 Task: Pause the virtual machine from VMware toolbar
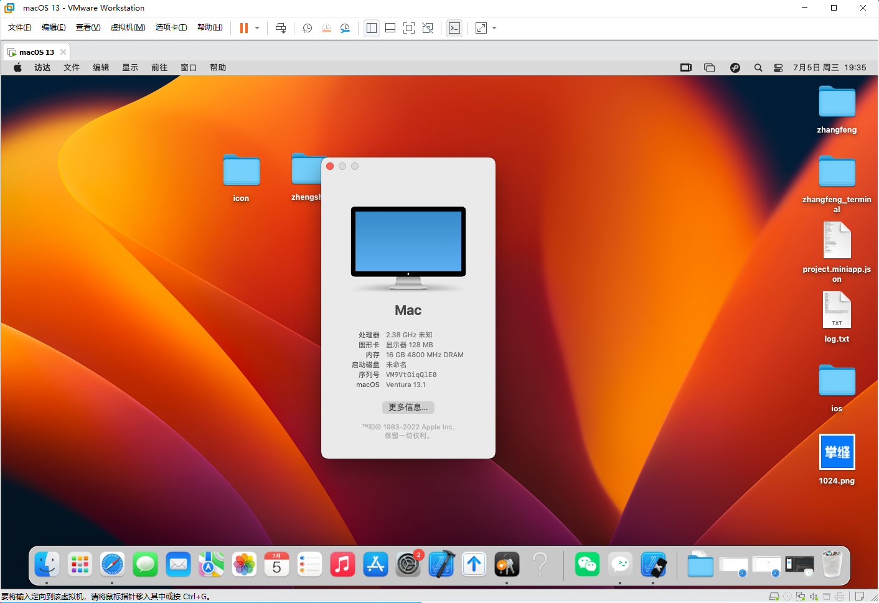244,28
